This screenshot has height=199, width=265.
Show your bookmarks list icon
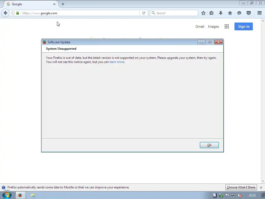coord(211,13)
